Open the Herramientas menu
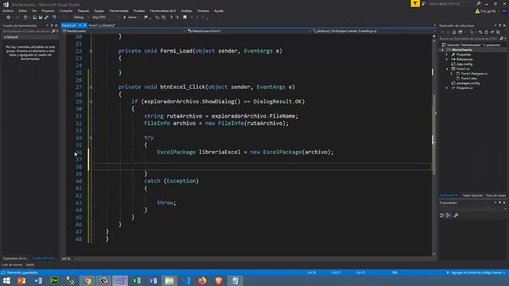 [119, 10]
